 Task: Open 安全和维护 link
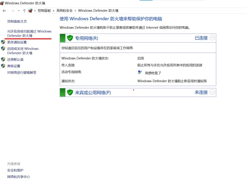(x=15, y=170)
